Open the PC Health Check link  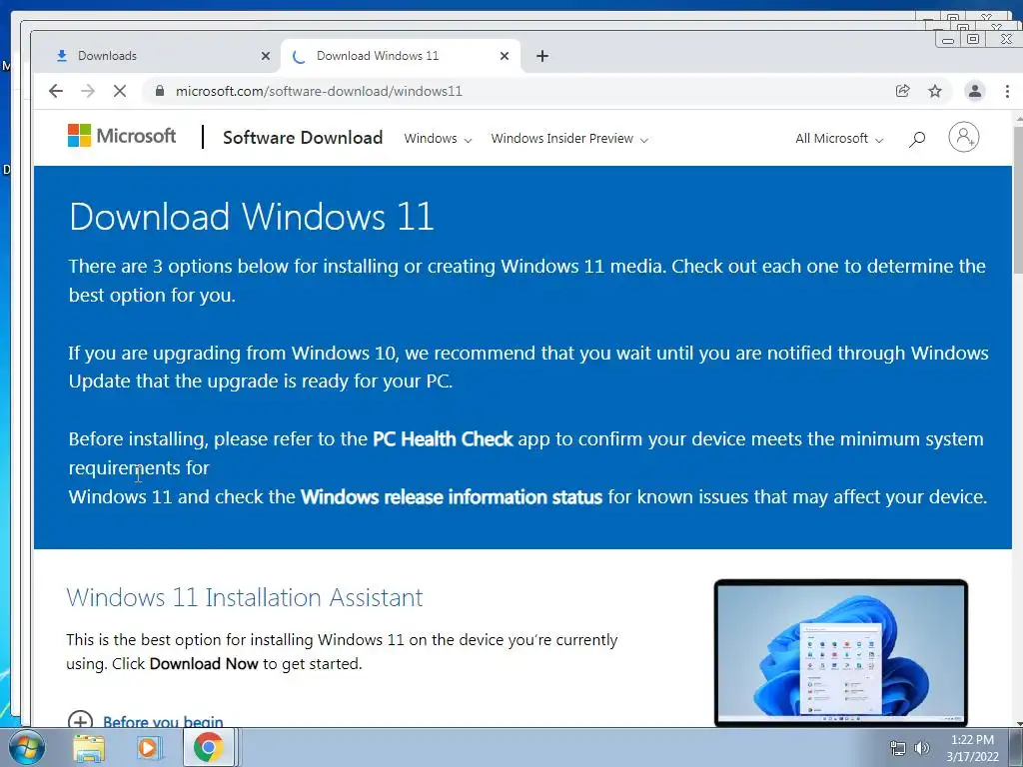click(x=443, y=439)
